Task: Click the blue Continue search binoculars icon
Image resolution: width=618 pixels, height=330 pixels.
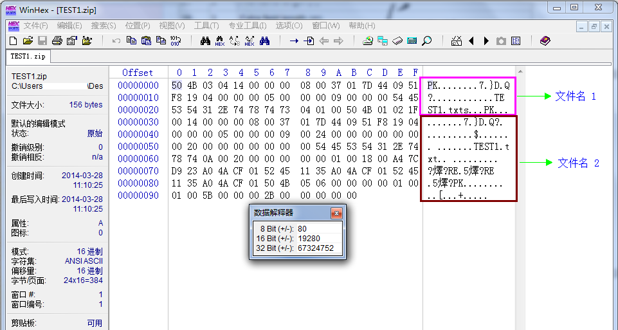Action: click(x=264, y=41)
